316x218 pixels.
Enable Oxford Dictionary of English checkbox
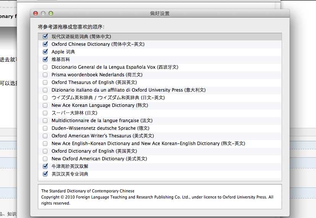click(45, 151)
